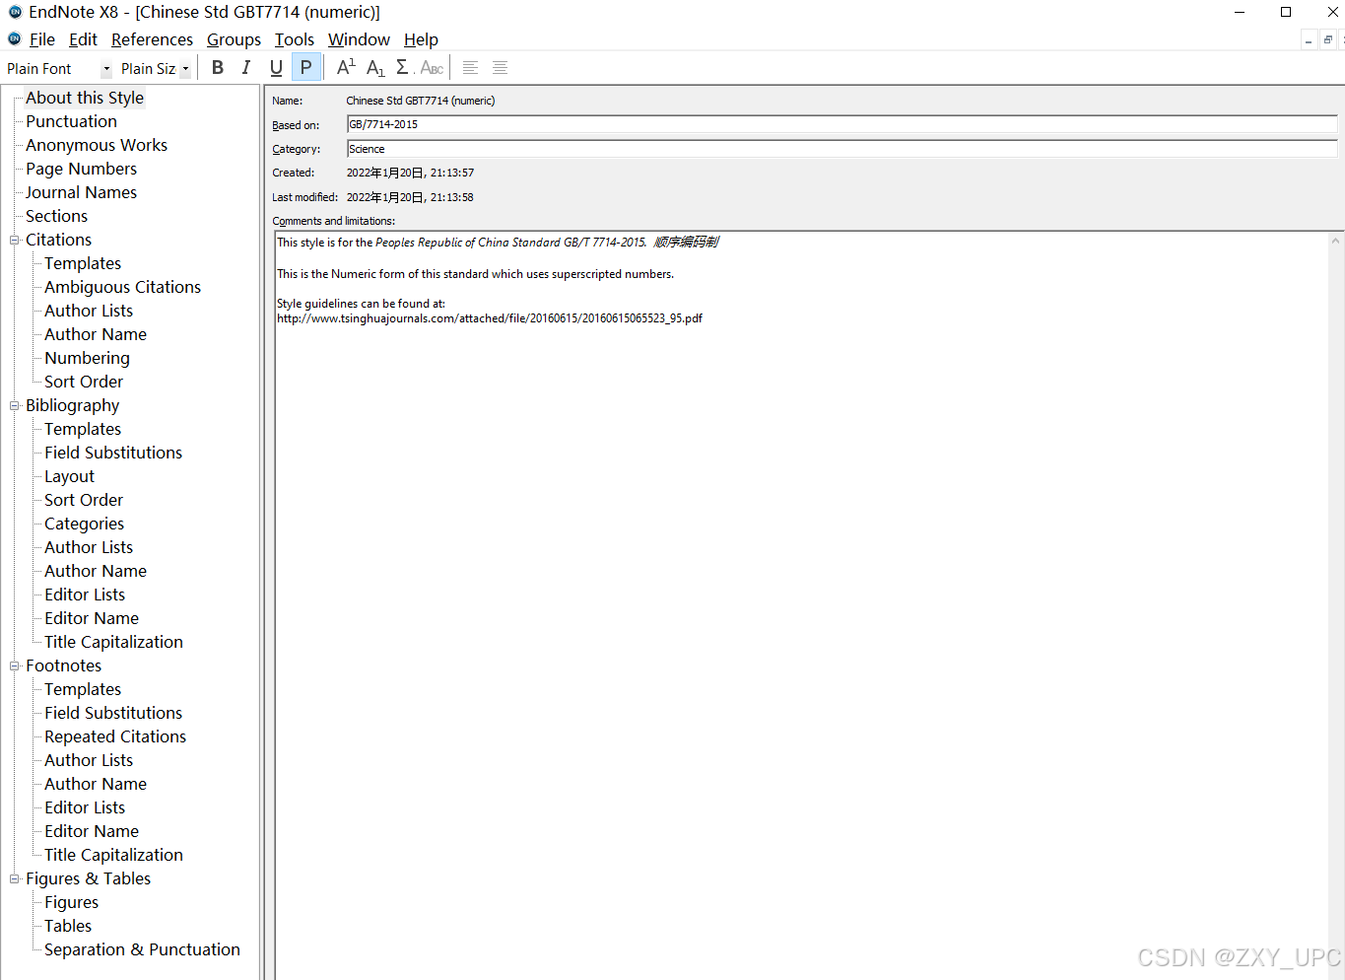Viewport: 1345px width, 980px height.
Task: Select Templates under Footnotes
Action: [83, 689]
